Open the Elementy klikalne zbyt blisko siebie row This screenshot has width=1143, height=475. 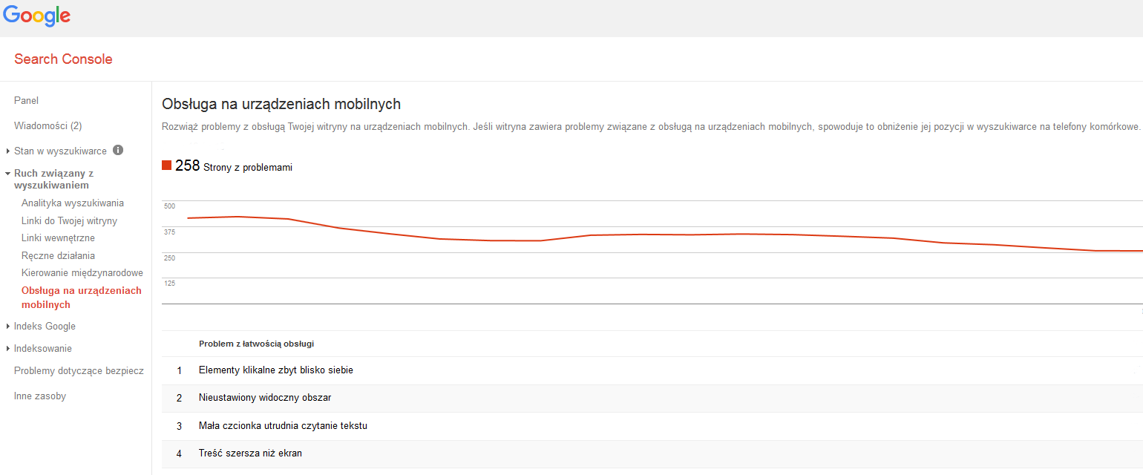pyautogui.click(x=652, y=370)
